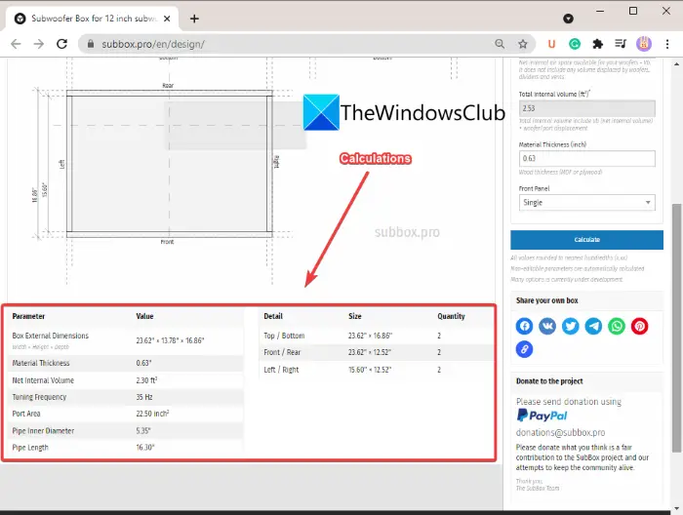The height and width of the screenshot is (515, 683).
Task: Share the box on Facebook
Action: click(x=525, y=326)
